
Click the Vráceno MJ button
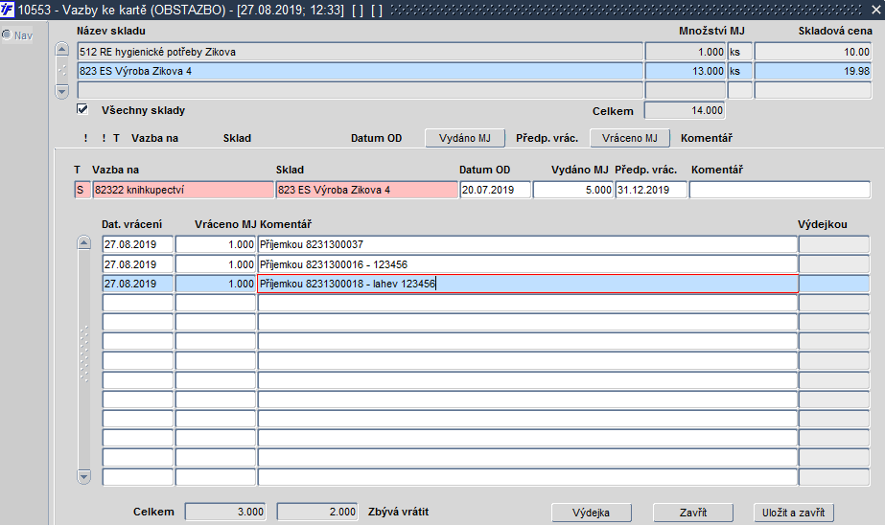(x=630, y=138)
